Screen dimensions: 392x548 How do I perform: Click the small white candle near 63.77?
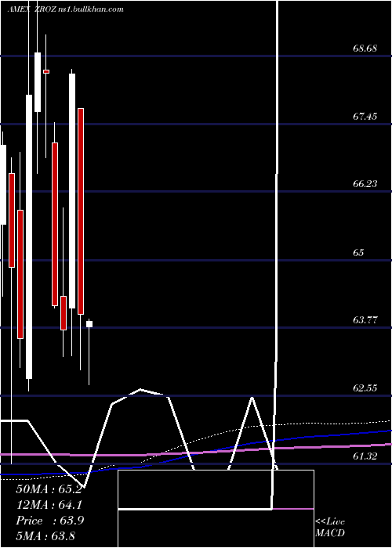click(x=89, y=324)
